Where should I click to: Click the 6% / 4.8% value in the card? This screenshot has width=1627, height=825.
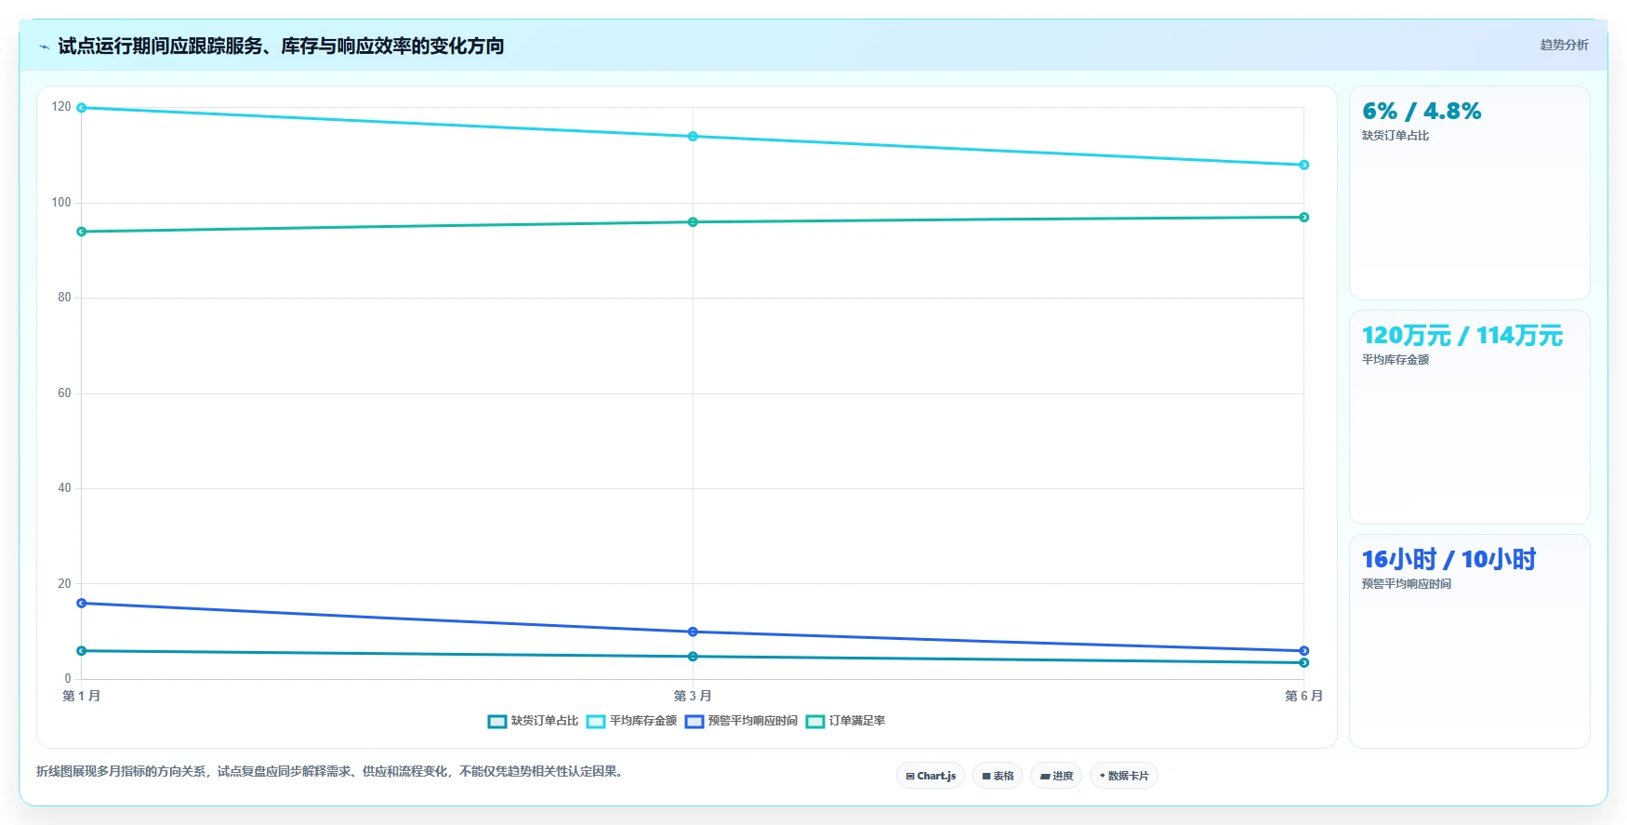(x=1422, y=112)
